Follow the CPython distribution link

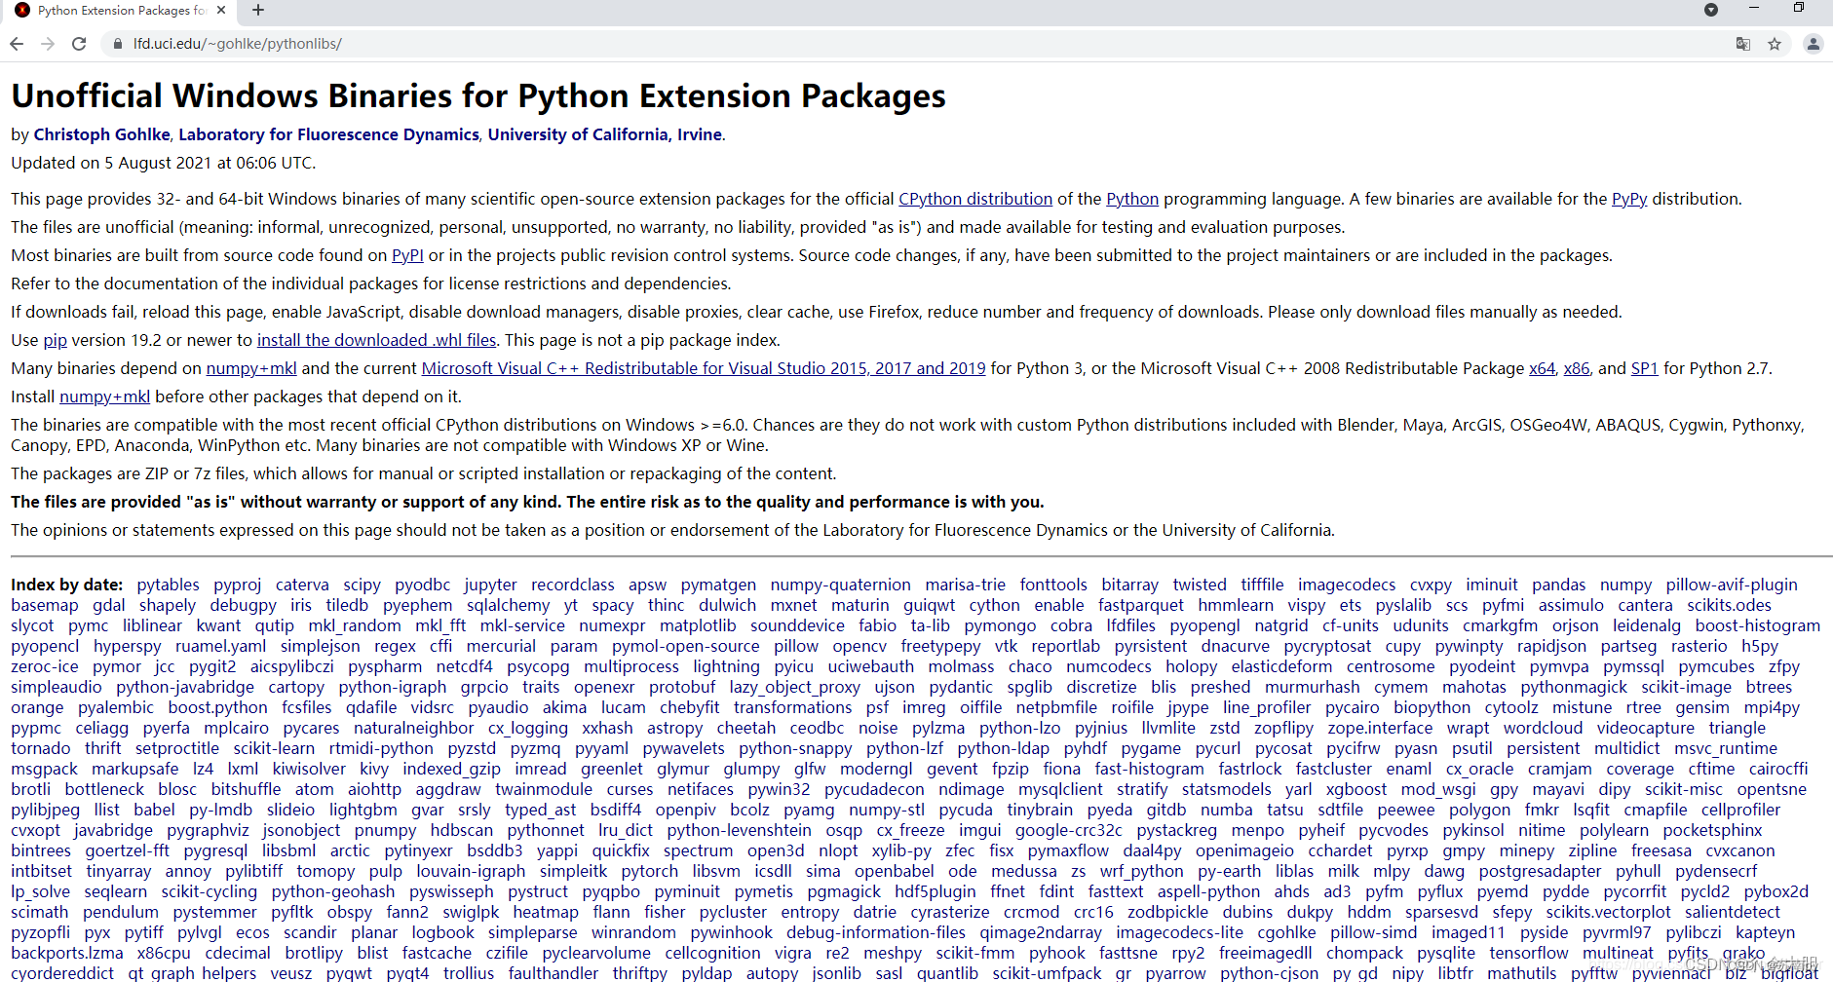tap(975, 199)
